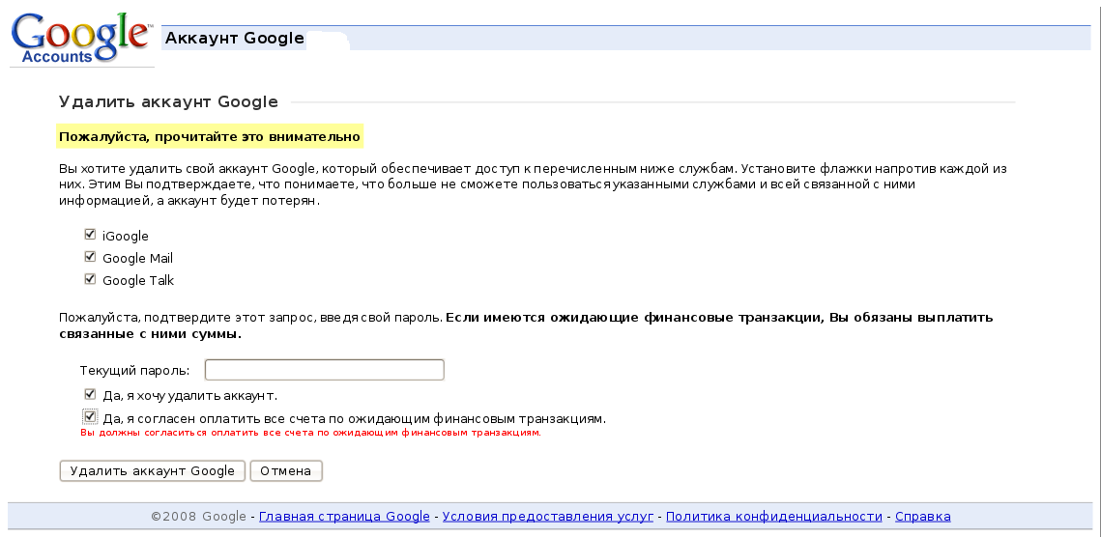Open 'Главная страница Google' footer link
This screenshot has width=1101, height=537.
click(x=344, y=517)
